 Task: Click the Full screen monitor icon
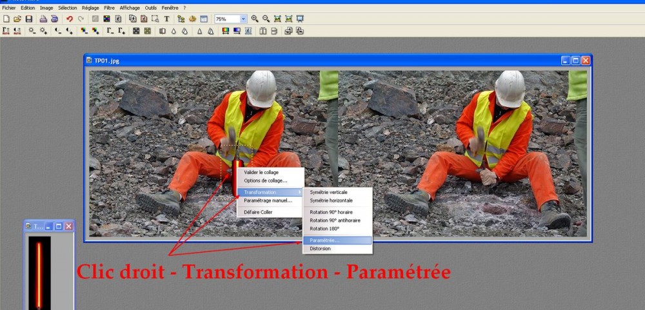pyautogui.click(x=300, y=19)
